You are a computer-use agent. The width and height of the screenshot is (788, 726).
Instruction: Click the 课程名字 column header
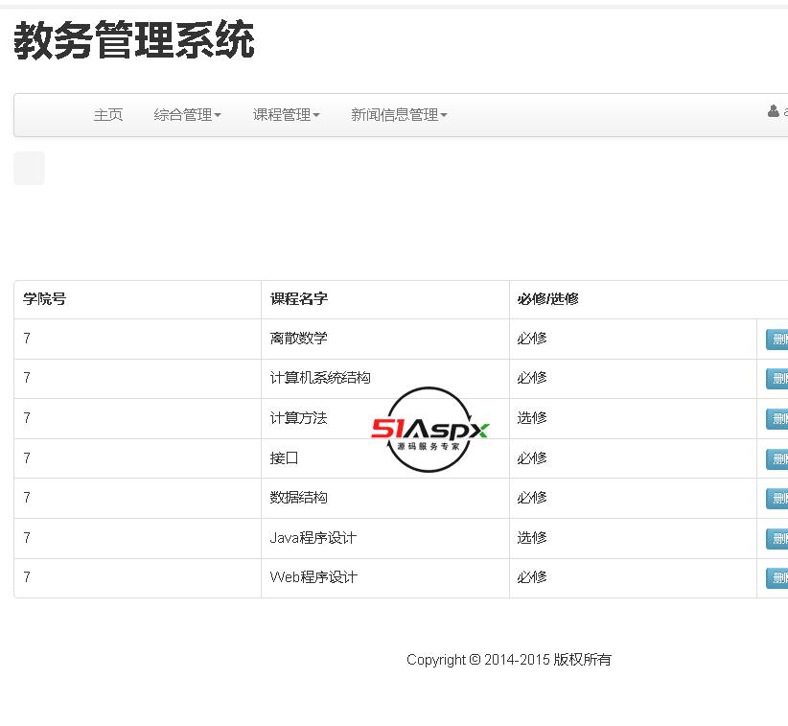(299, 299)
